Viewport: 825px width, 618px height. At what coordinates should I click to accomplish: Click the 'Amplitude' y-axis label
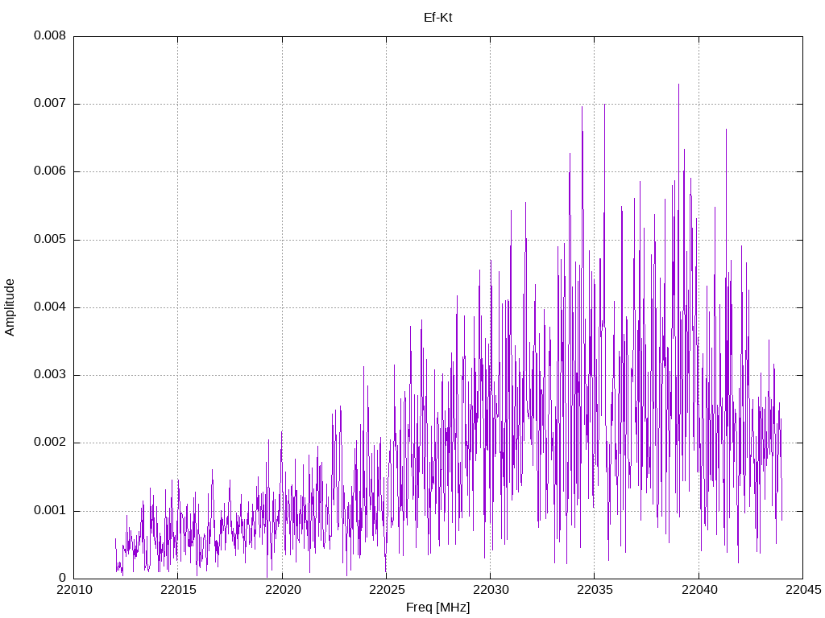[10, 307]
